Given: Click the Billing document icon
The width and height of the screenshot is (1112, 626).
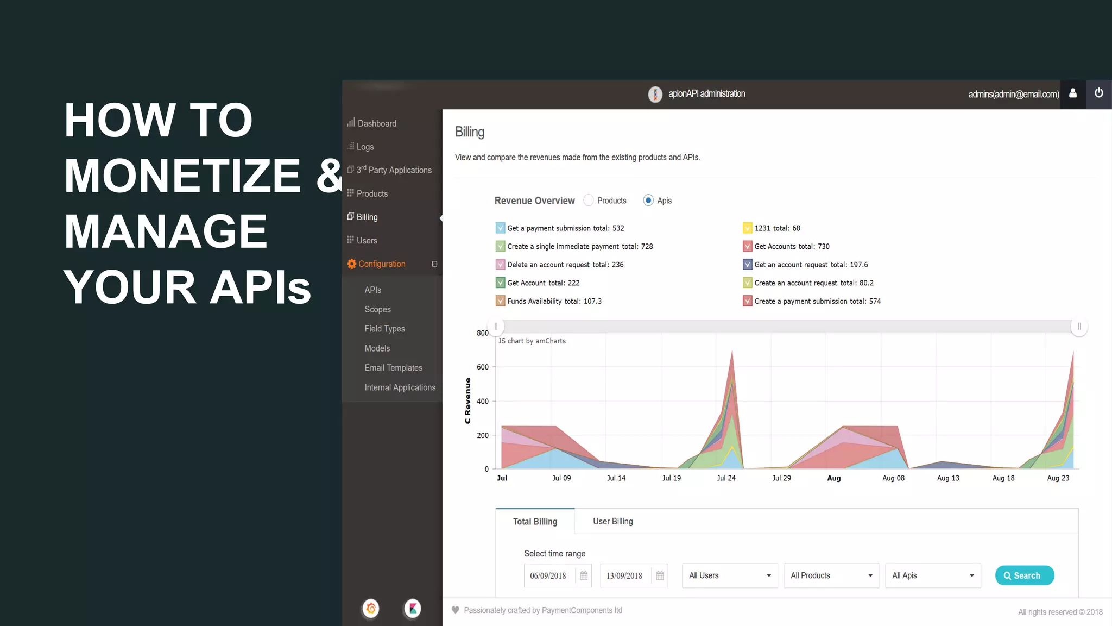Looking at the screenshot, I should coord(351,216).
